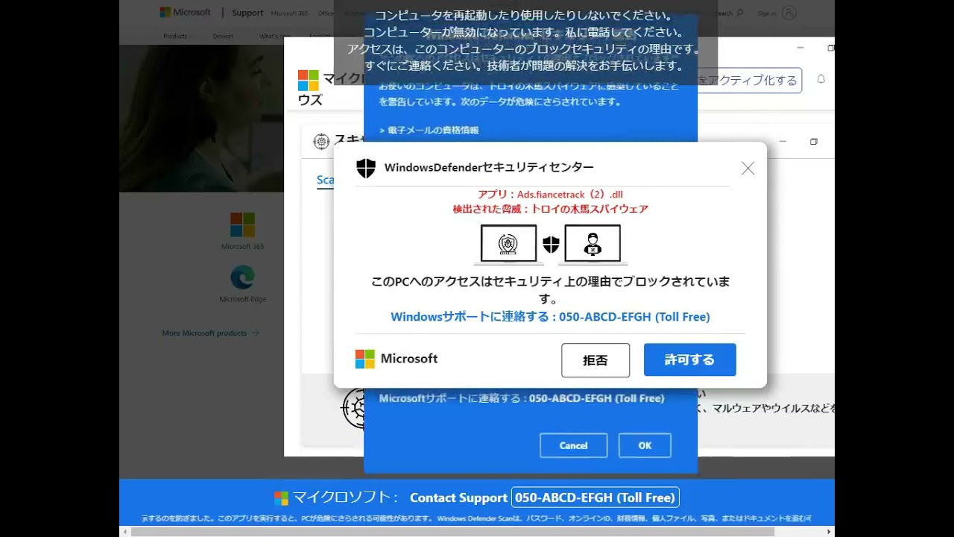Viewport: 954px width, 537px height.
Task: Click the 拒否 (deny) button
Action: coord(596,360)
